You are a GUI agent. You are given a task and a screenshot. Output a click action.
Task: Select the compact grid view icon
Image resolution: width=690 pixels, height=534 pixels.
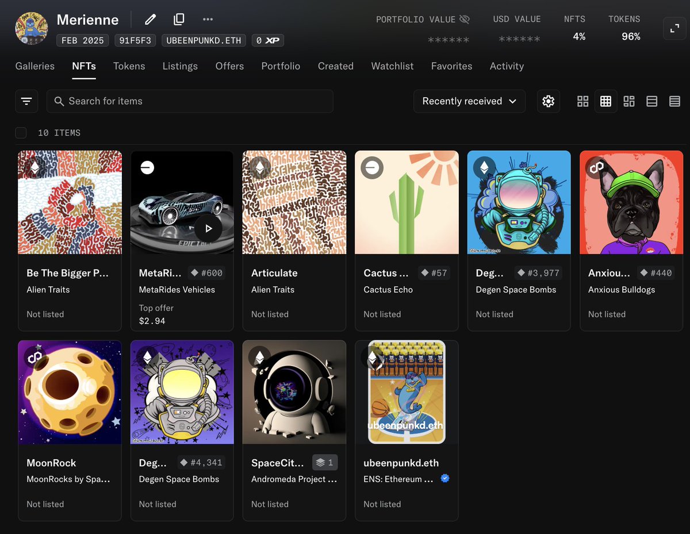click(605, 101)
